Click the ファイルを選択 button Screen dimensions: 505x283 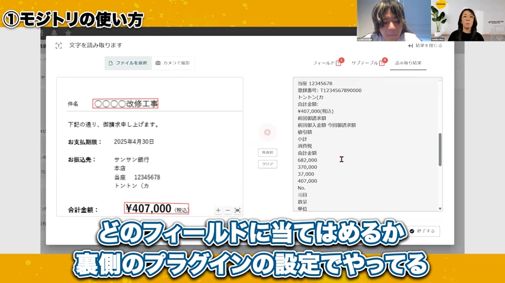point(128,63)
